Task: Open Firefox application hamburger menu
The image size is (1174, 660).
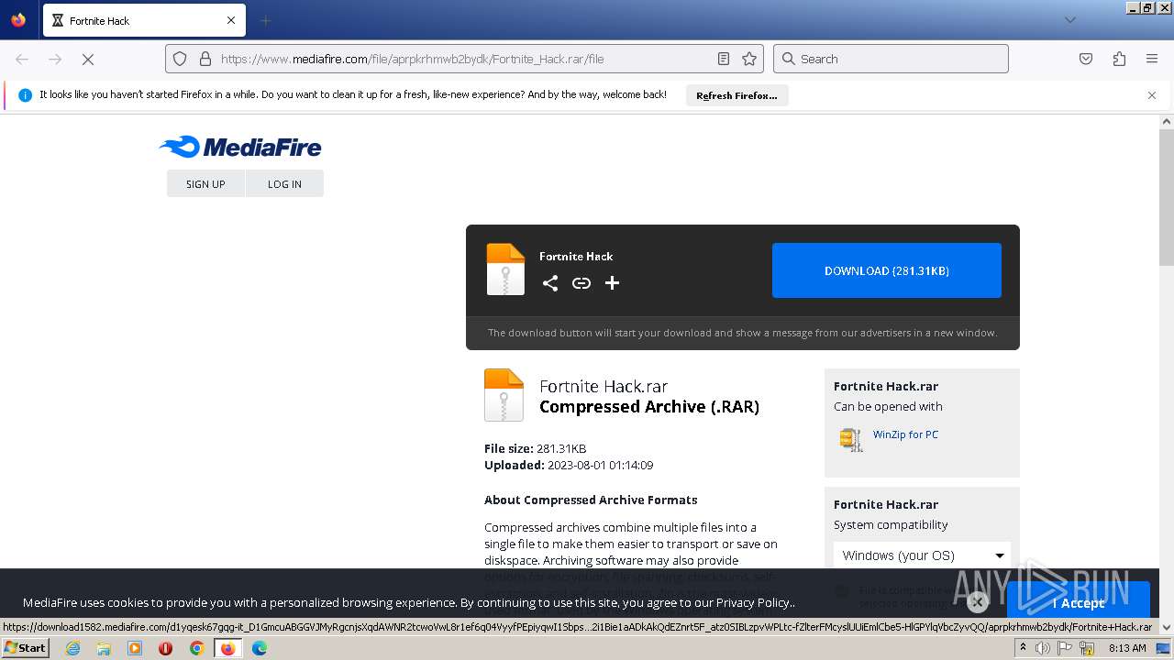Action: click(x=1152, y=59)
